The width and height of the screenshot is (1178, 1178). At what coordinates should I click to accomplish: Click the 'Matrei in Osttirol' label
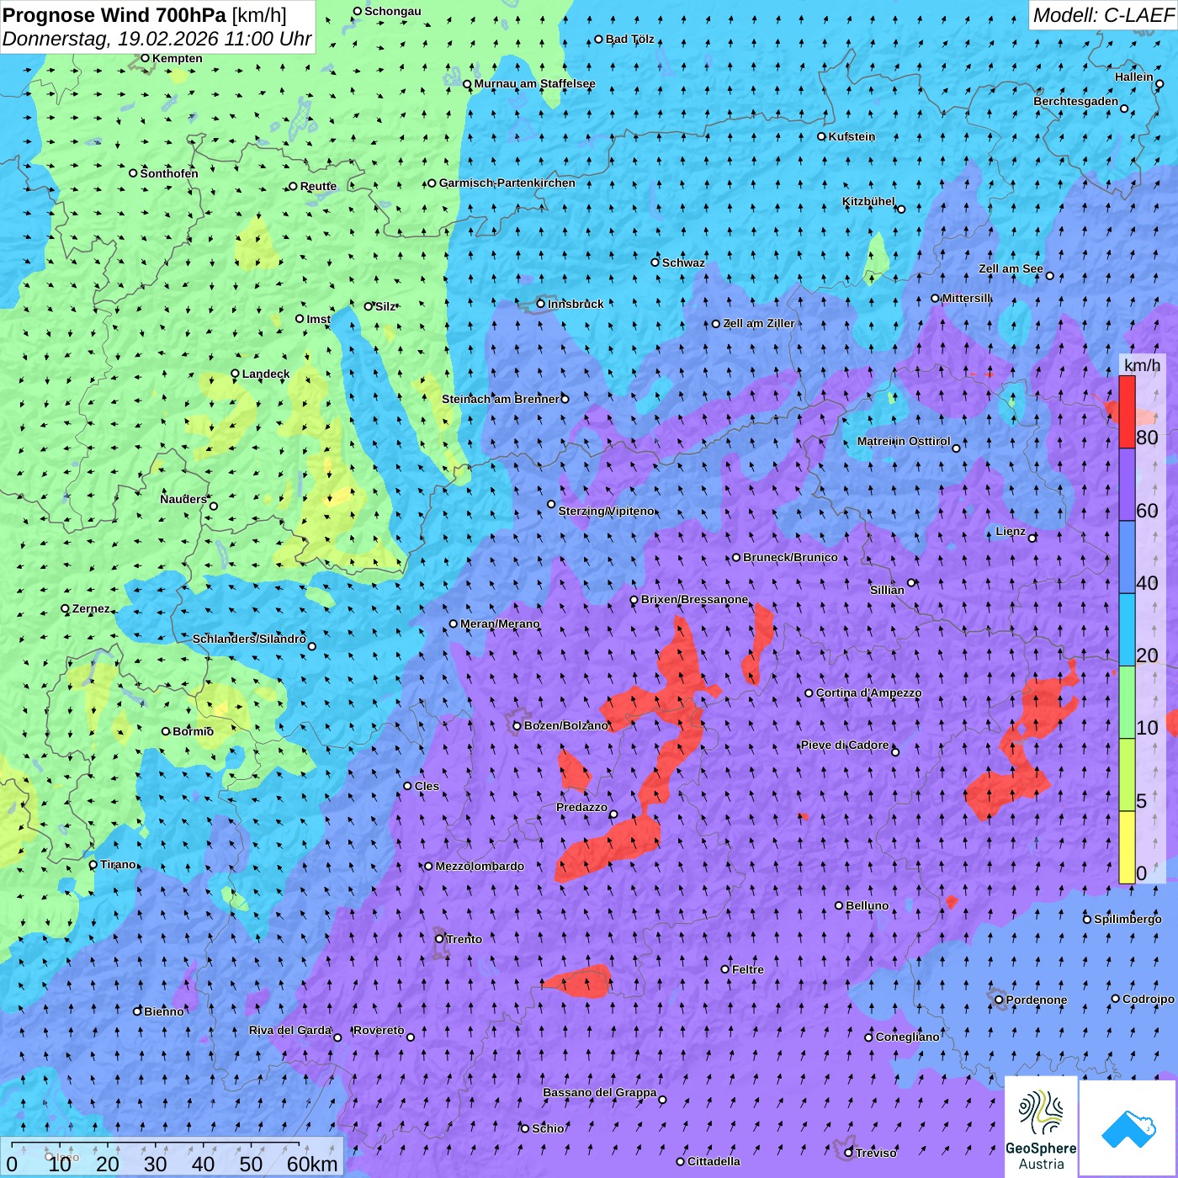(x=904, y=441)
